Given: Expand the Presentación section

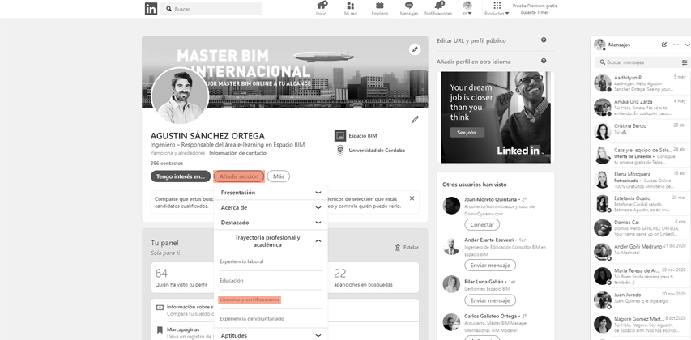Looking at the screenshot, I should 271,193.
